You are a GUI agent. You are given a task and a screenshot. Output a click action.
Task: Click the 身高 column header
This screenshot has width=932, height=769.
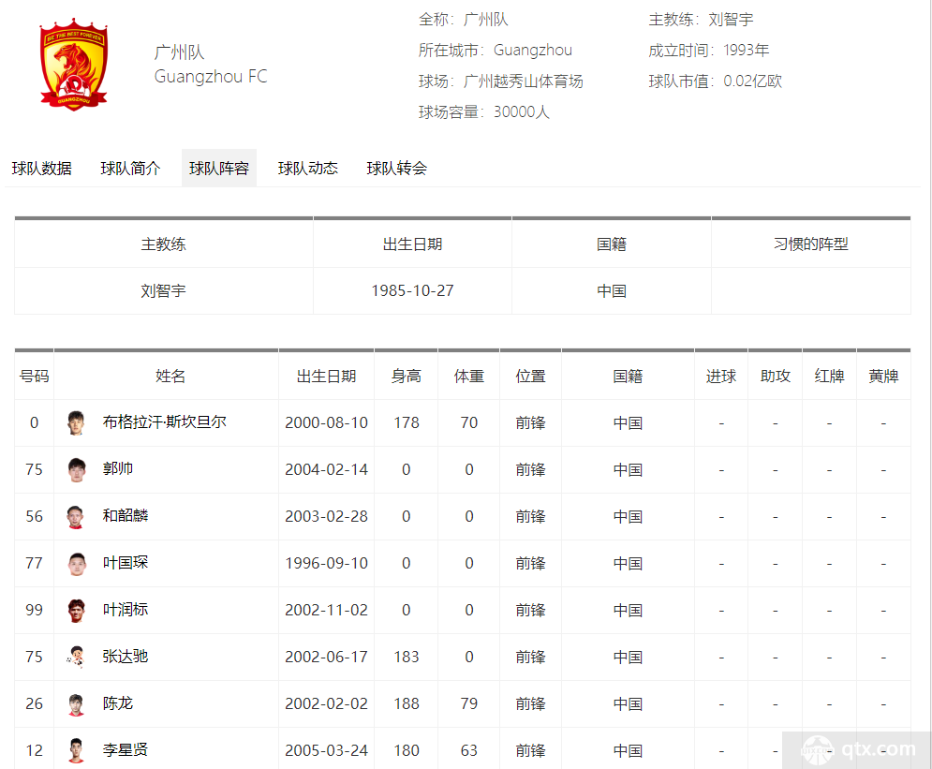click(406, 377)
